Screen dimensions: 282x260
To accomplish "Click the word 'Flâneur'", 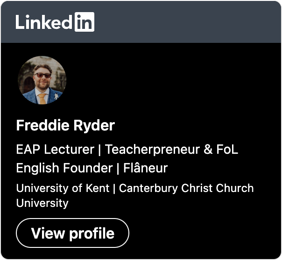I will (x=145, y=167).
